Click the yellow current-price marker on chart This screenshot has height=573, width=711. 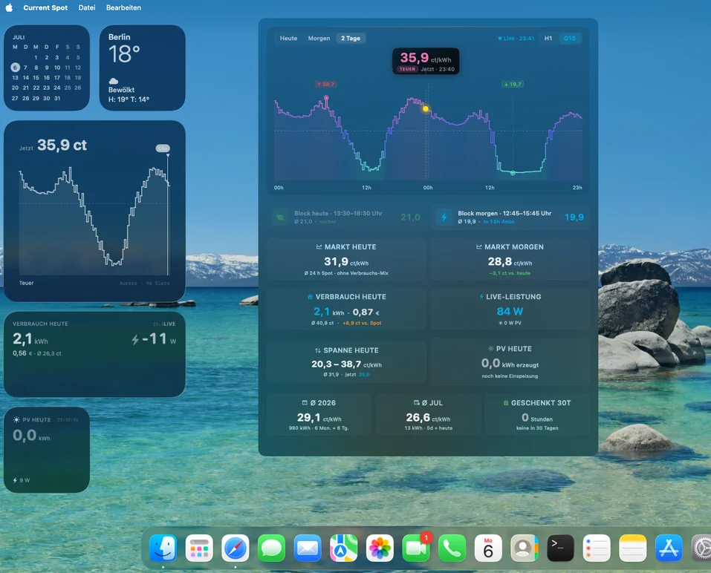(x=425, y=108)
